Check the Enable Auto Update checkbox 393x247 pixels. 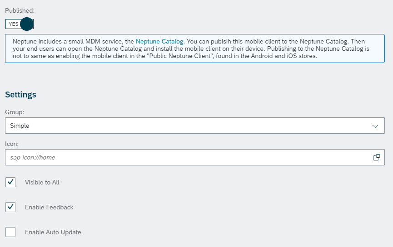click(10, 232)
